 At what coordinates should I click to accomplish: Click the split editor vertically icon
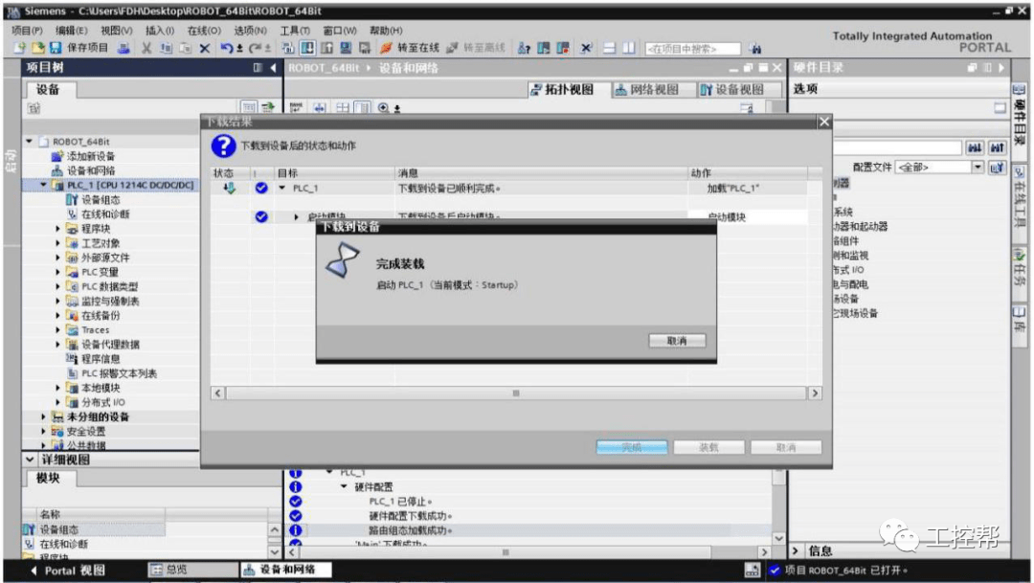click(x=629, y=48)
